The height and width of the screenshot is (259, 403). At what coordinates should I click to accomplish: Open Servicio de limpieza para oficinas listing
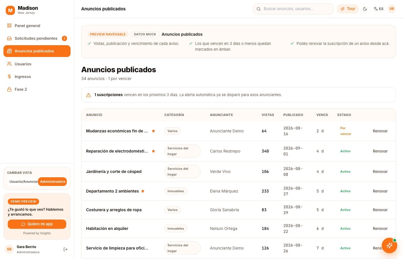(x=117, y=248)
